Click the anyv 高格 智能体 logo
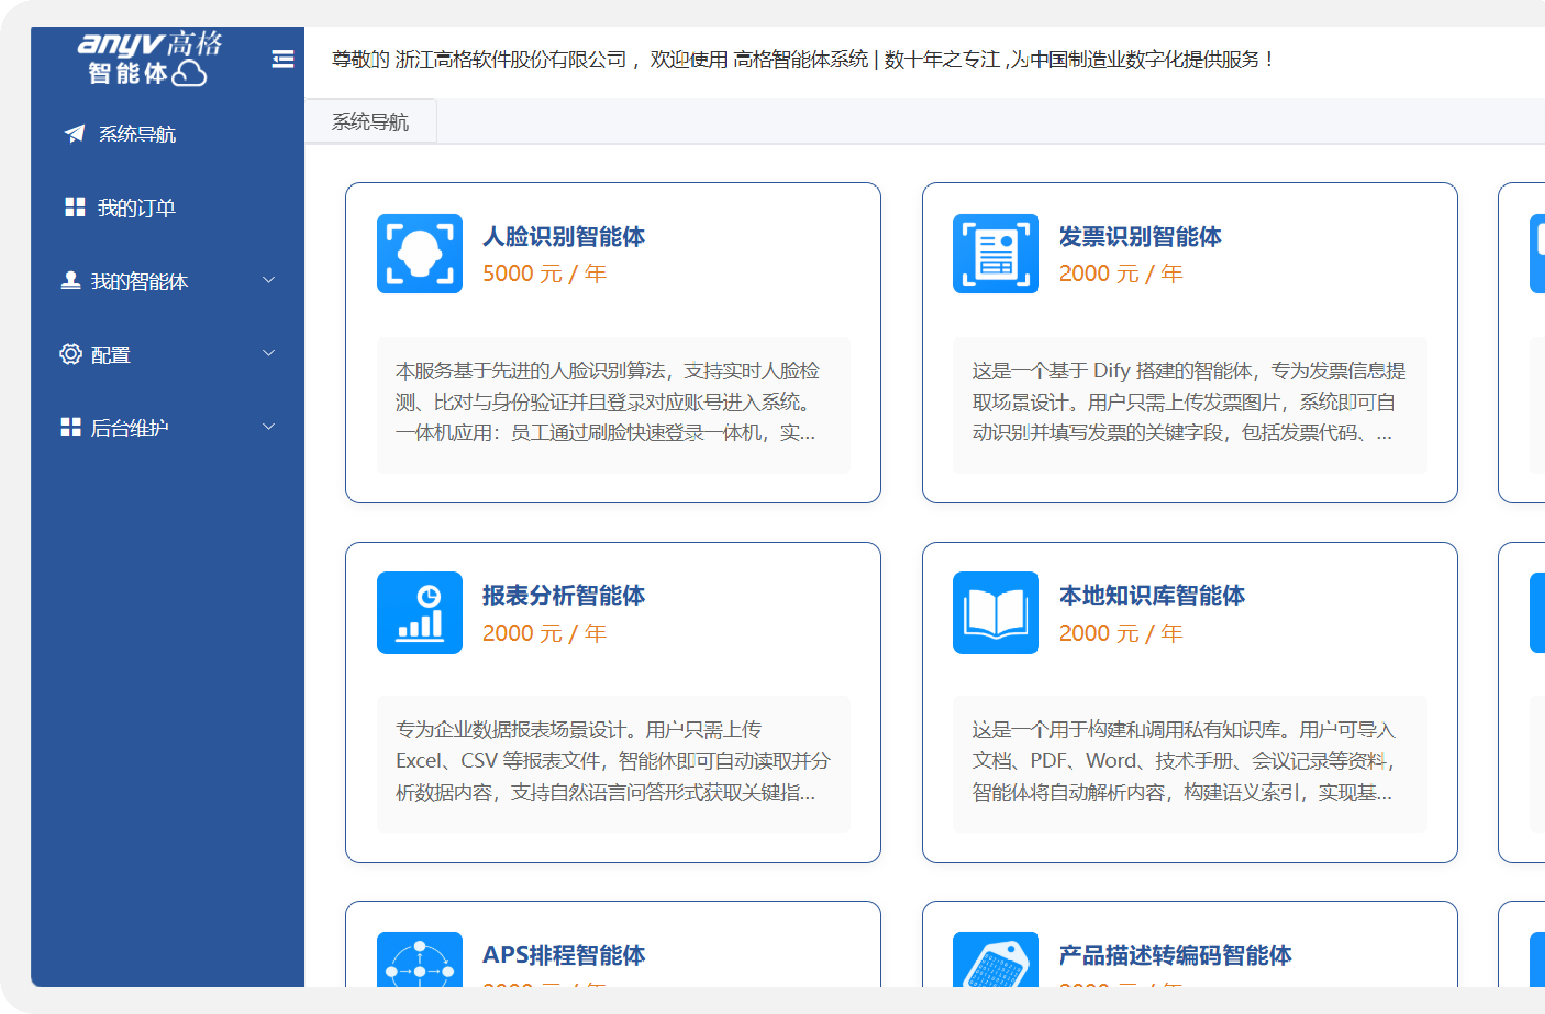The image size is (1545, 1014). click(149, 58)
